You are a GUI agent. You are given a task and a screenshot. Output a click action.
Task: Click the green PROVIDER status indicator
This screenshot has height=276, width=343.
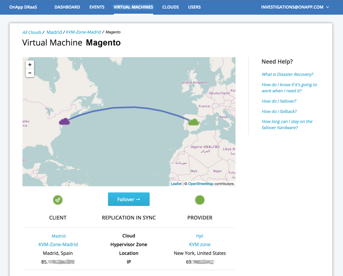pyautogui.click(x=200, y=200)
